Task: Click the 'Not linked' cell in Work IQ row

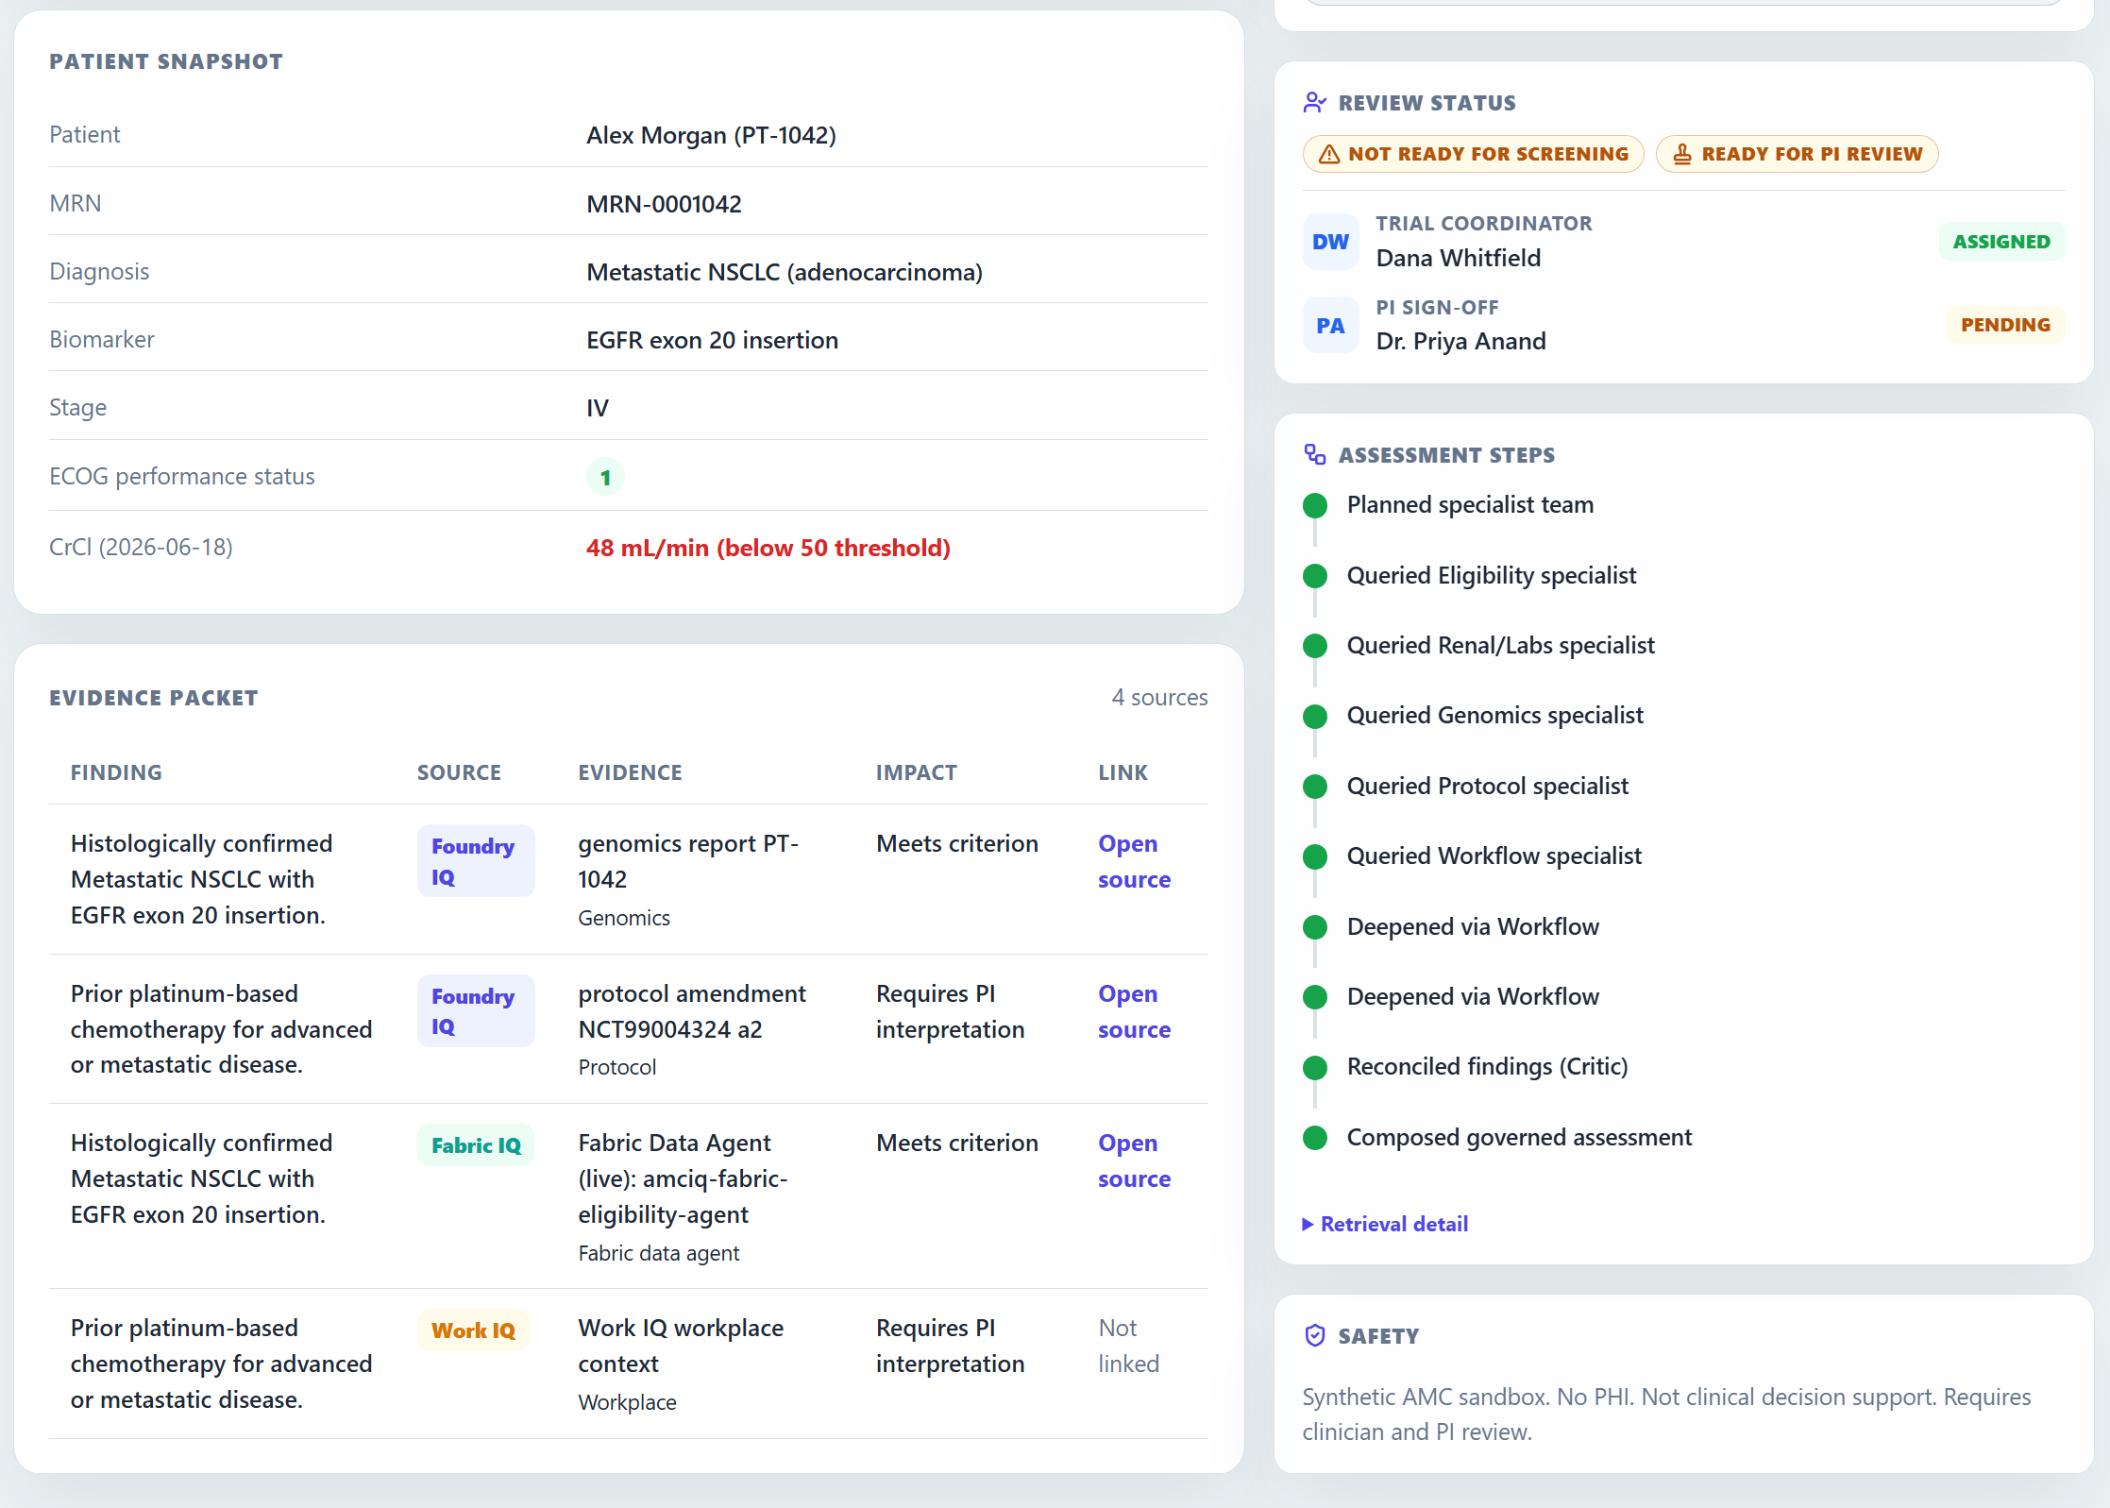Action: tap(1128, 1346)
